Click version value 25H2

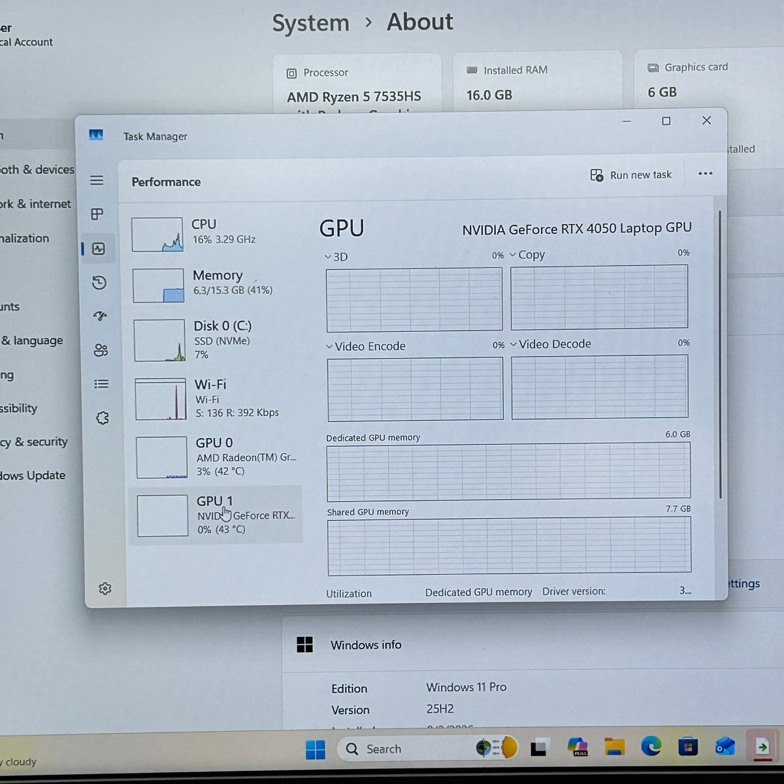(440, 709)
